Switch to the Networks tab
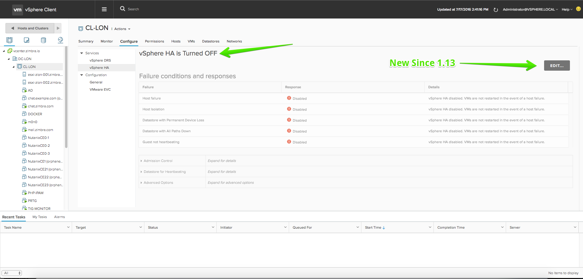The image size is (583, 279). click(x=234, y=41)
